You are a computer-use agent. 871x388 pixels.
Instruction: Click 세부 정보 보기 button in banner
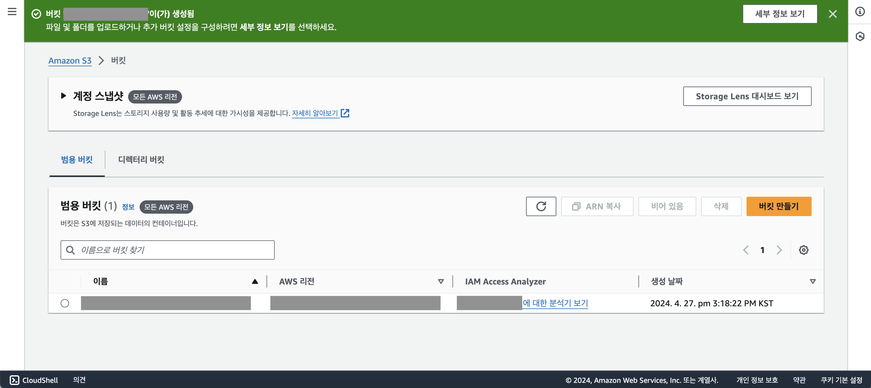779,14
